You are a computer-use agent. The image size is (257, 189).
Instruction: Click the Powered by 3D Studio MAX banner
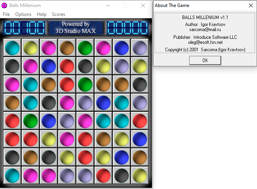pos(76,28)
